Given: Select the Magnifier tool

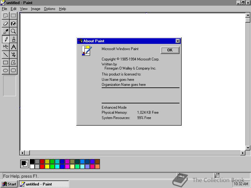Looking at the screenshot, I should [x=13, y=31].
